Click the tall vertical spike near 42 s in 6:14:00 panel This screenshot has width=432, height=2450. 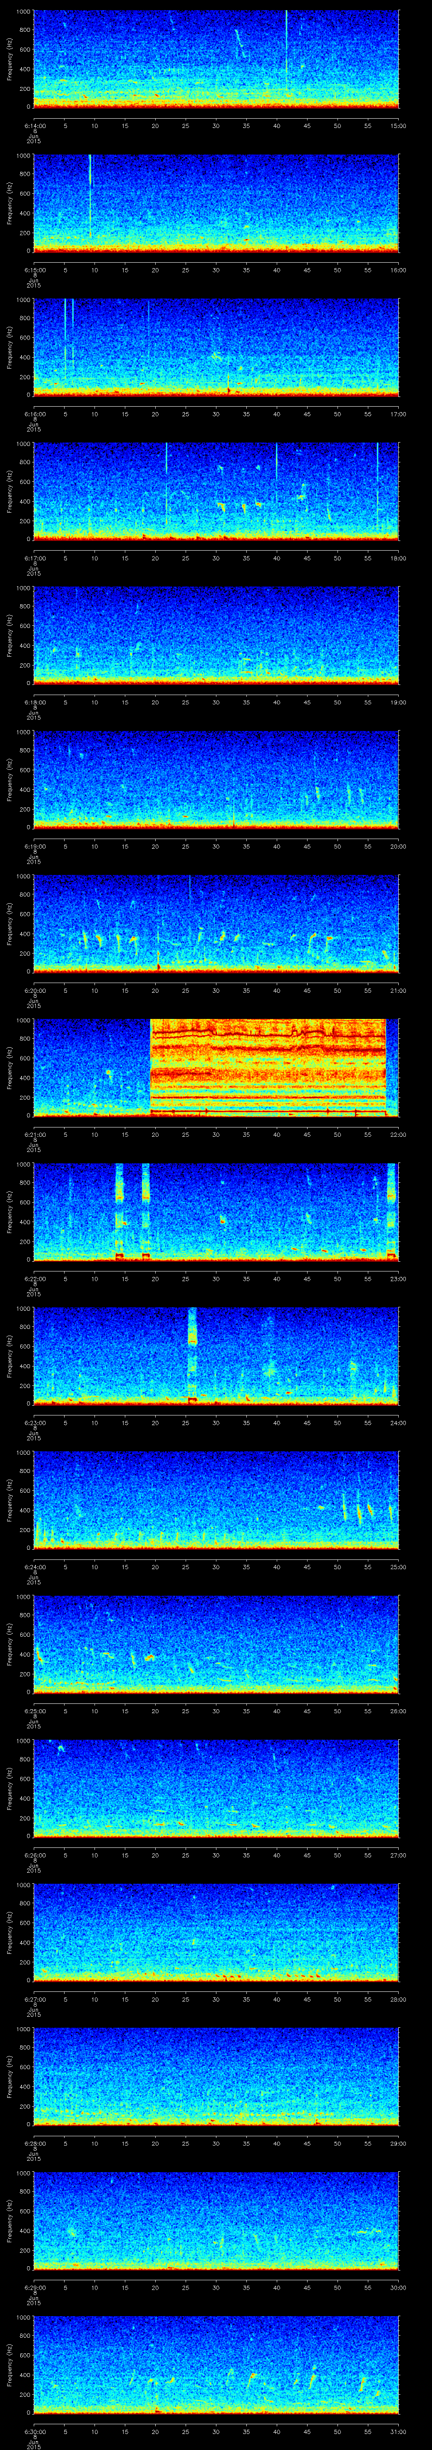[287, 52]
